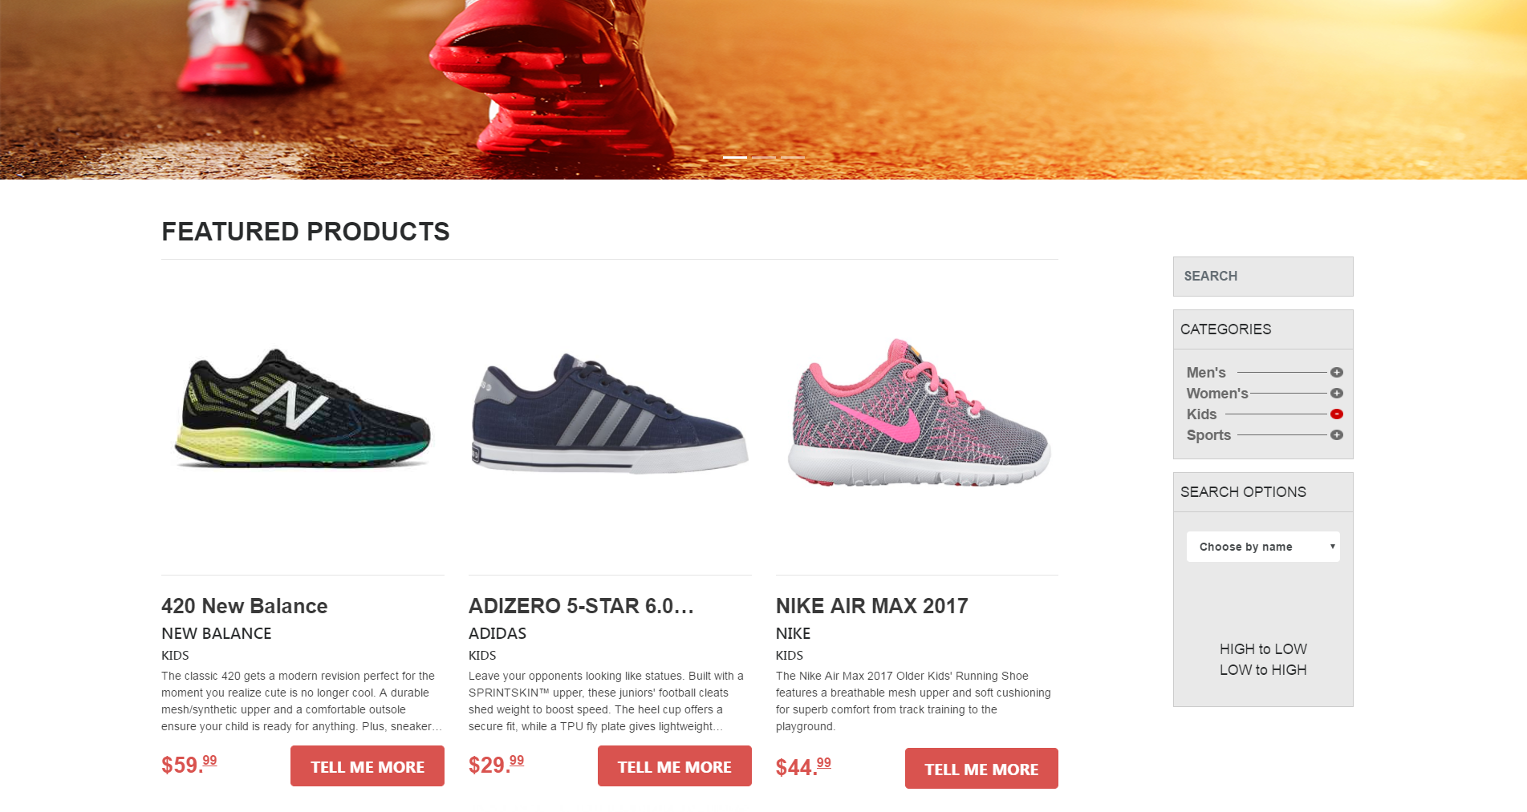1527x812 pixels.
Task: Select the third carousel slide indicator
Action: point(793,157)
